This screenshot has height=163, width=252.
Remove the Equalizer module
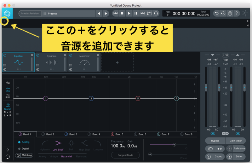pos(32,55)
